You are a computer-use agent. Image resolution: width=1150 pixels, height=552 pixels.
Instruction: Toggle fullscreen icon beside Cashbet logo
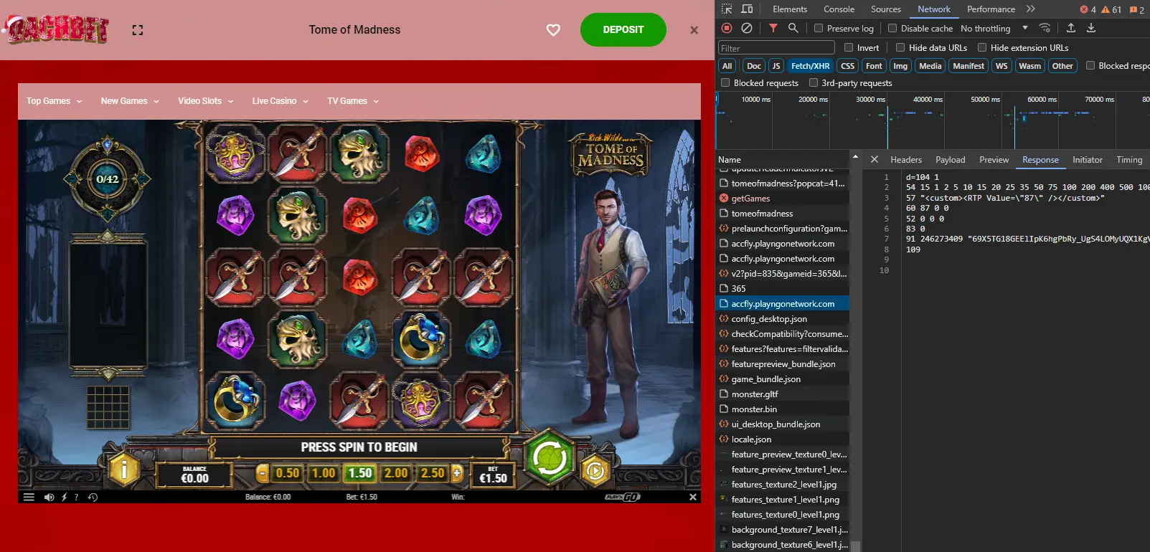(x=138, y=30)
